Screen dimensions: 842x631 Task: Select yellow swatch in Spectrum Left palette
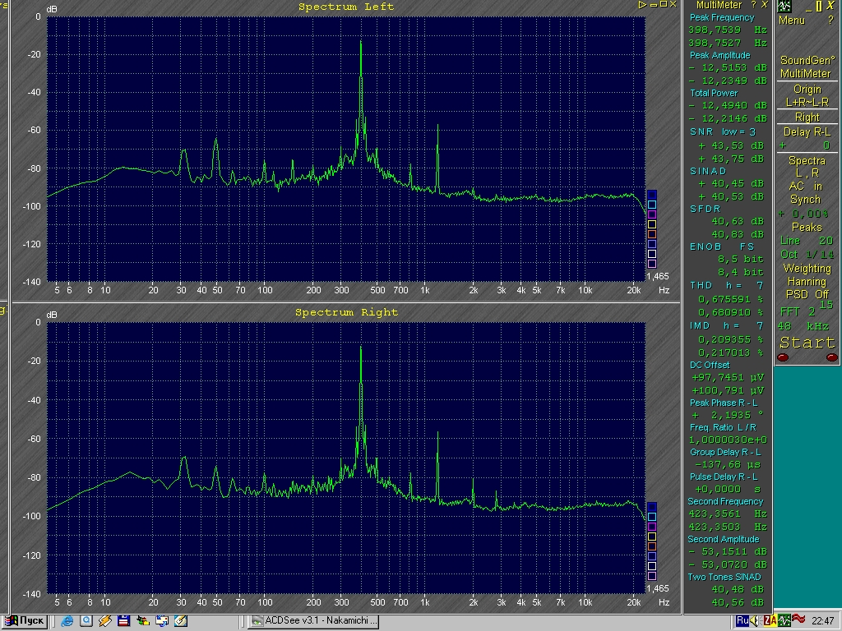pyautogui.click(x=652, y=224)
